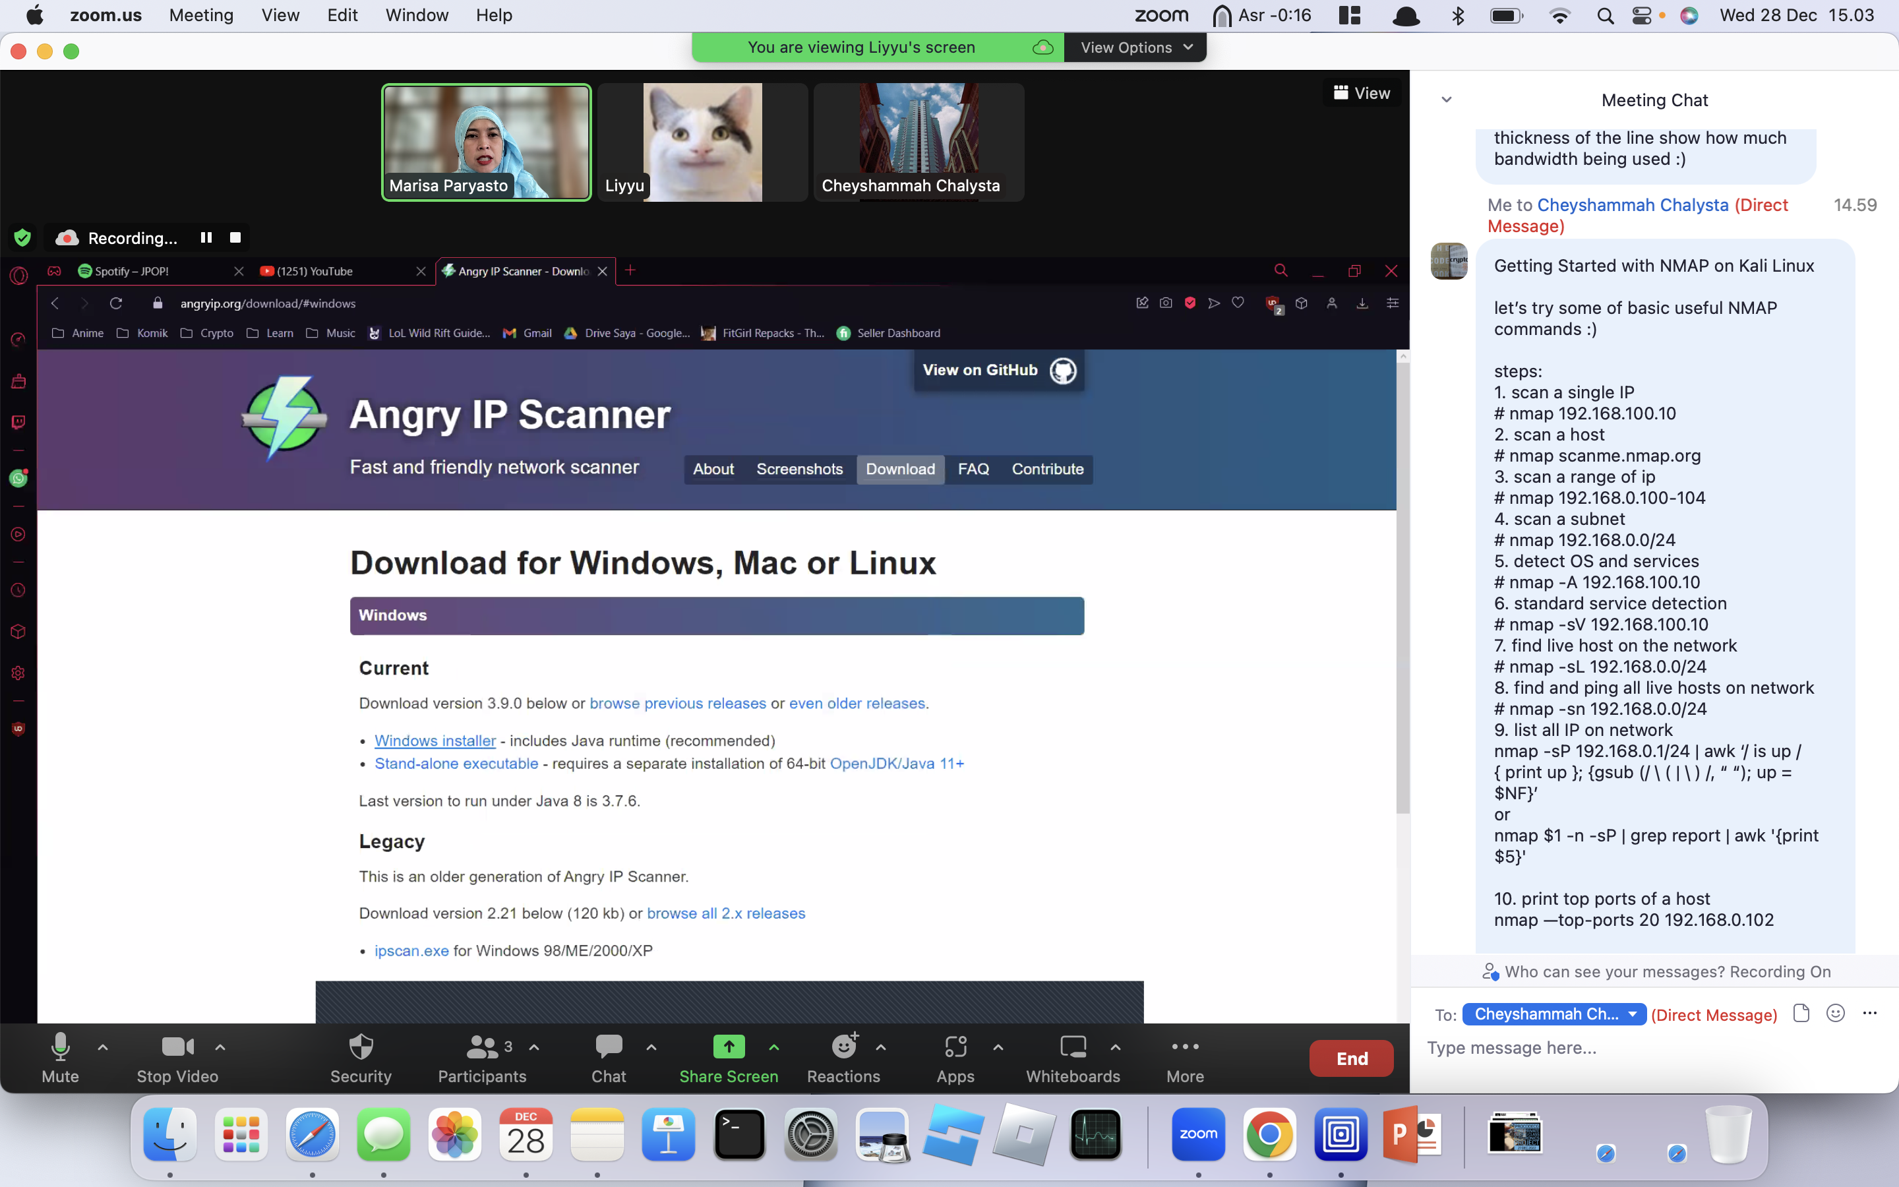Click the Chat bubble icon
1899x1187 pixels.
609,1046
